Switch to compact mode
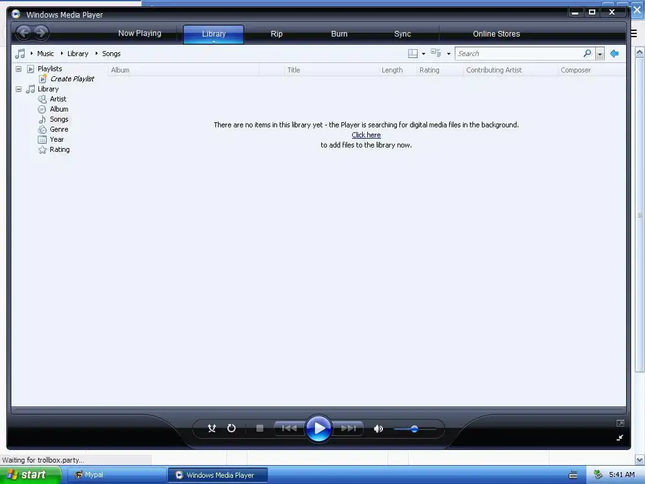Viewport: 645px width, 484px height. click(620, 438)
